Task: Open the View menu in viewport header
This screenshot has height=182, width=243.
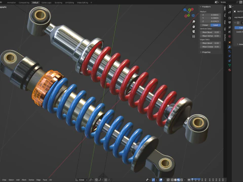Action: point(4,180)
